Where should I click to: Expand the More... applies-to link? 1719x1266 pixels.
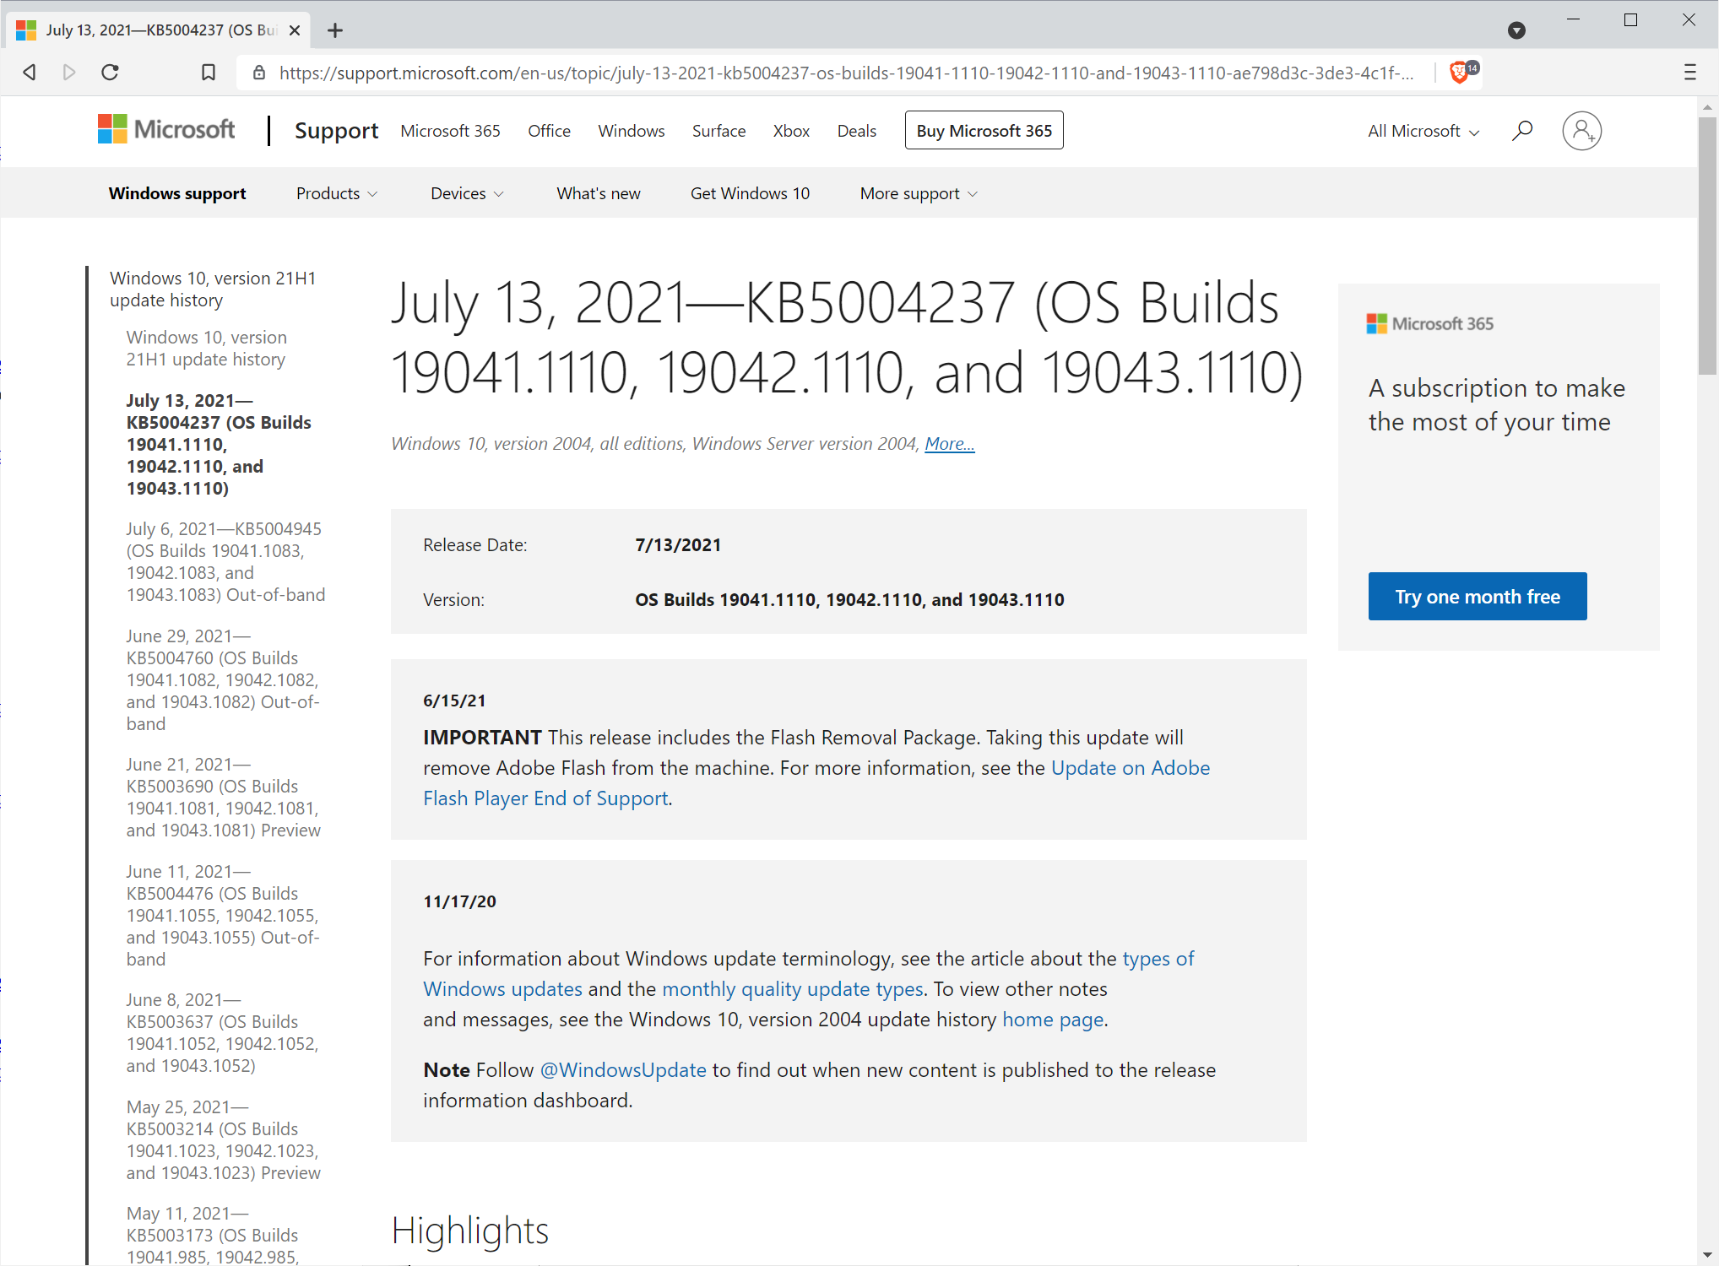coord(949,444)
